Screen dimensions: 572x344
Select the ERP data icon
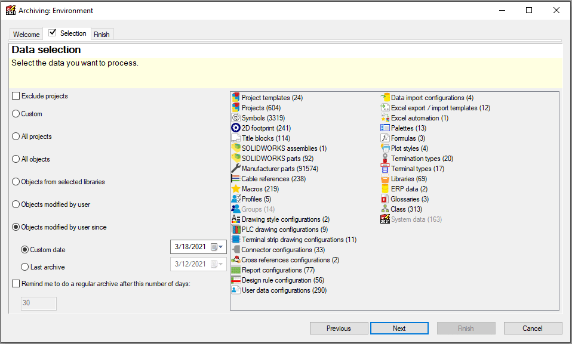385,189
